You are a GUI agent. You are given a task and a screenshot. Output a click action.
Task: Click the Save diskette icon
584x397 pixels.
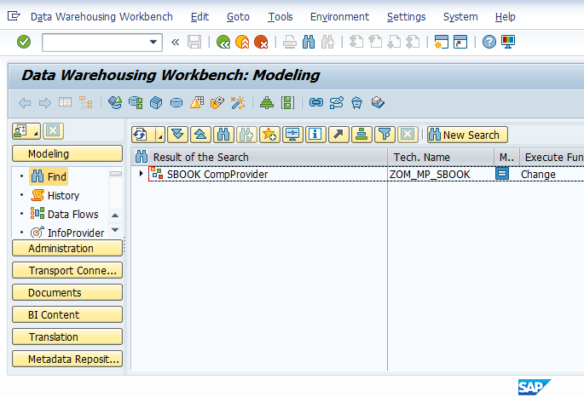[x=194, y=42]
